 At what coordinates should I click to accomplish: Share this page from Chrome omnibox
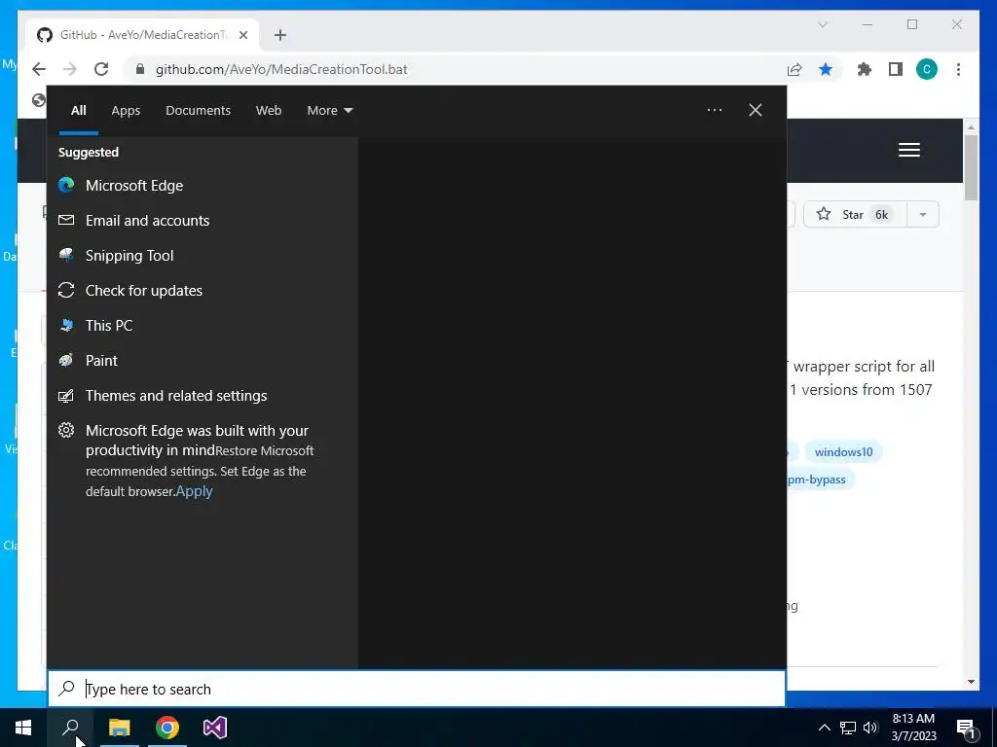794,69
